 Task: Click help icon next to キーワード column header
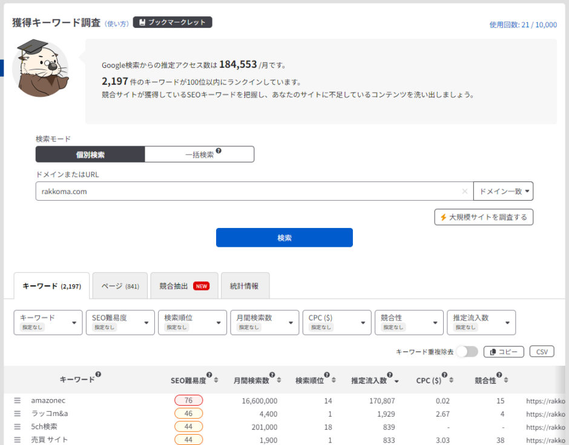coord(98,375)
